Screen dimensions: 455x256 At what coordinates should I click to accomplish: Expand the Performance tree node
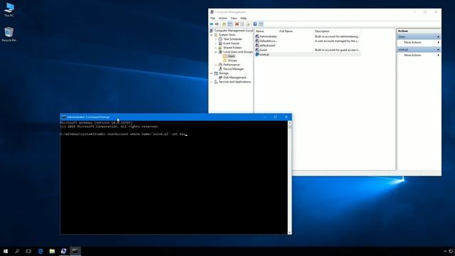pos(216,65)
